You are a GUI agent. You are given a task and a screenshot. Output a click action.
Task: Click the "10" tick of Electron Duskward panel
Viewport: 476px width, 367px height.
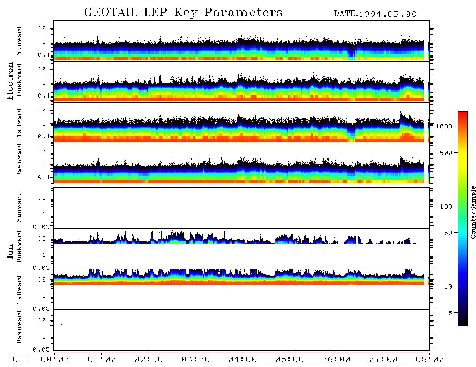[x=42, y=69]
